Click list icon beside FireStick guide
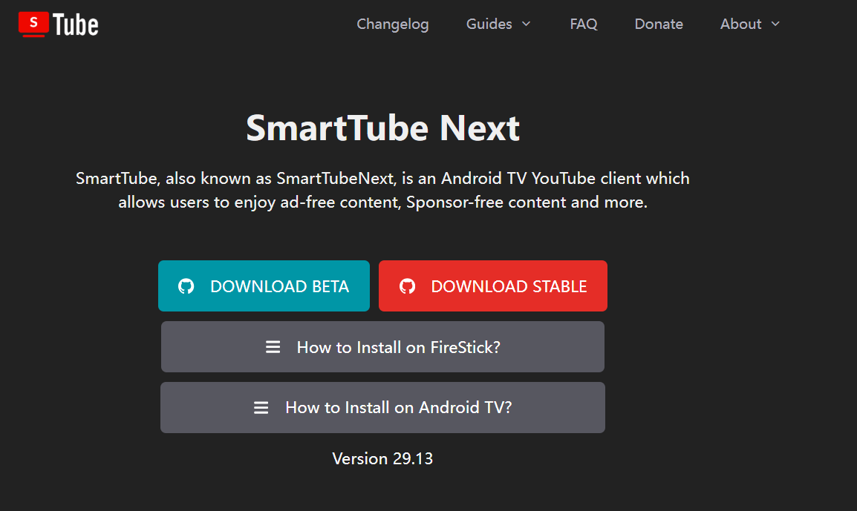 [273, 346]
